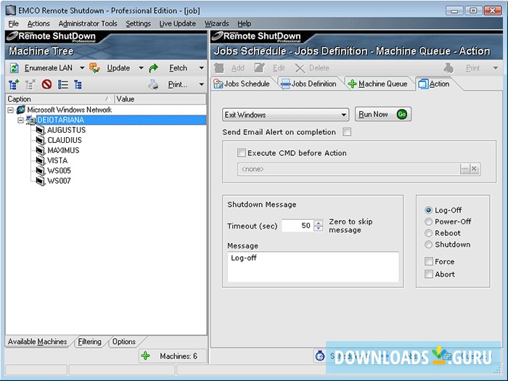Click the printer icon in Machine Tree
508x381 pixels.
(x=153, y=85)
